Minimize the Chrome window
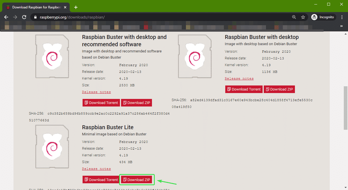The height and width of the screenshot is (190, 348). [x=315, y=4]
